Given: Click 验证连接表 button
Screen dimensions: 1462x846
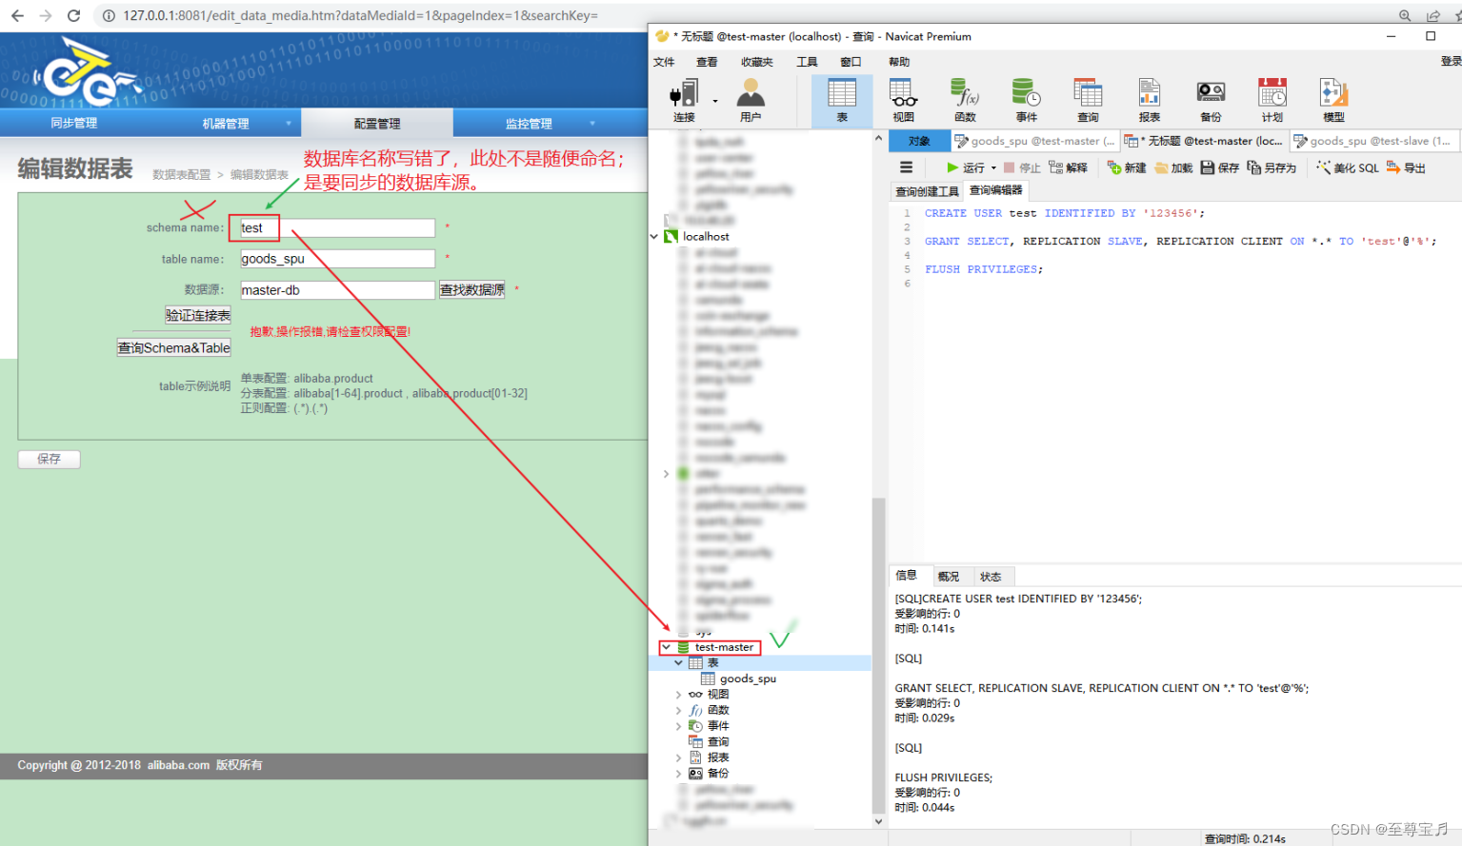Looking at the screenshot, I should coord(198,315).
